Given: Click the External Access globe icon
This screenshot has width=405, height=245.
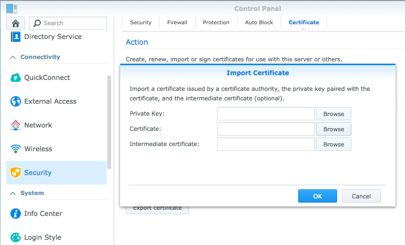Looking at the screenshot, I should [x=16, y=101].
